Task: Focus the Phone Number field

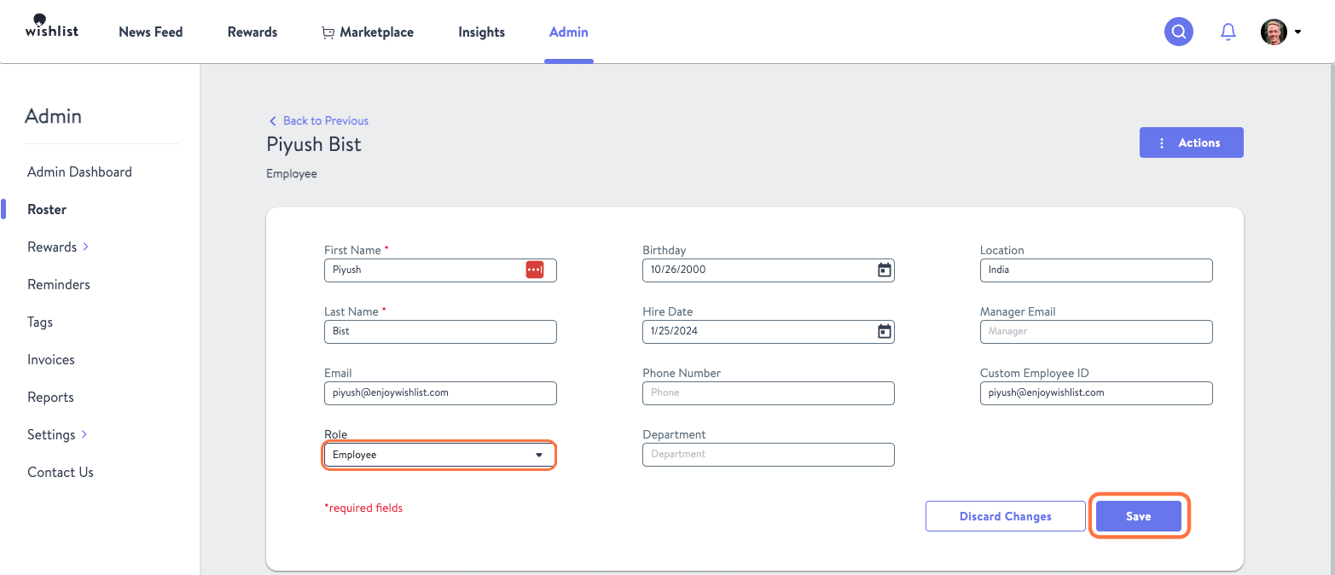Action: (769, 393)
